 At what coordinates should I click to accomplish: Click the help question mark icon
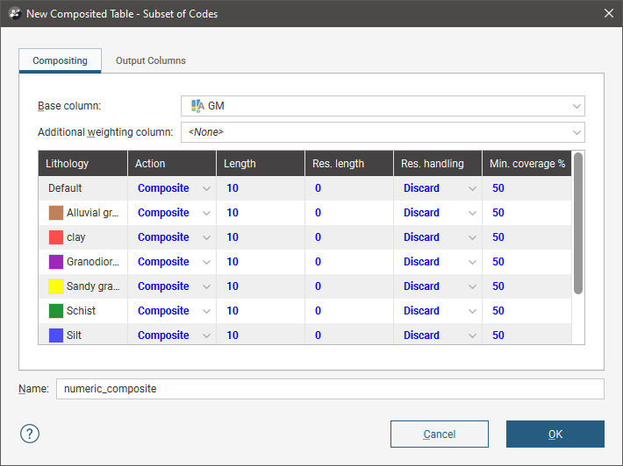30,434
